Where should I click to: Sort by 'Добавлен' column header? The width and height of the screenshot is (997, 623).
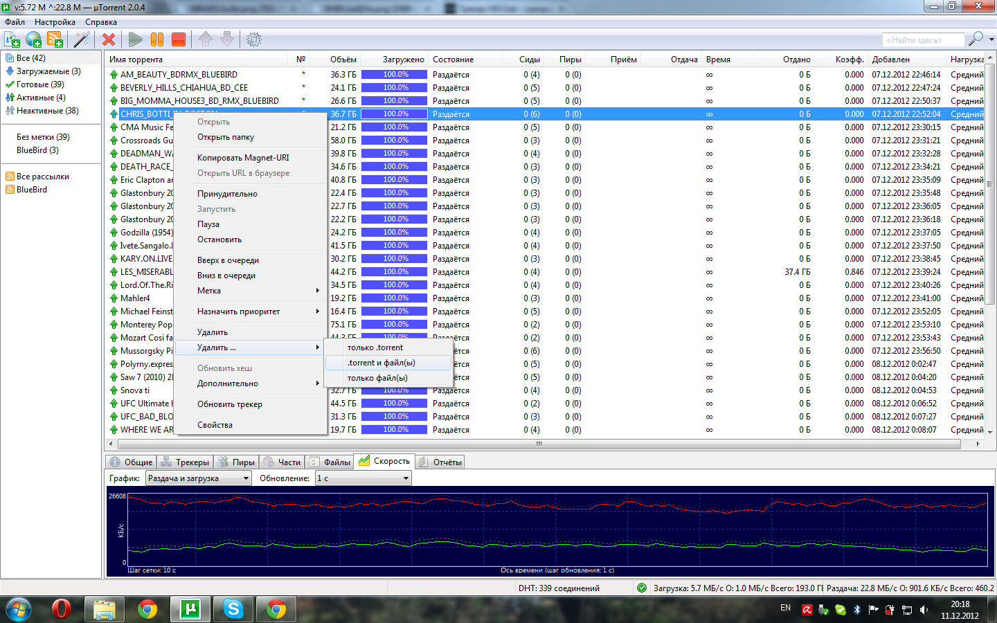click(906, 60)
